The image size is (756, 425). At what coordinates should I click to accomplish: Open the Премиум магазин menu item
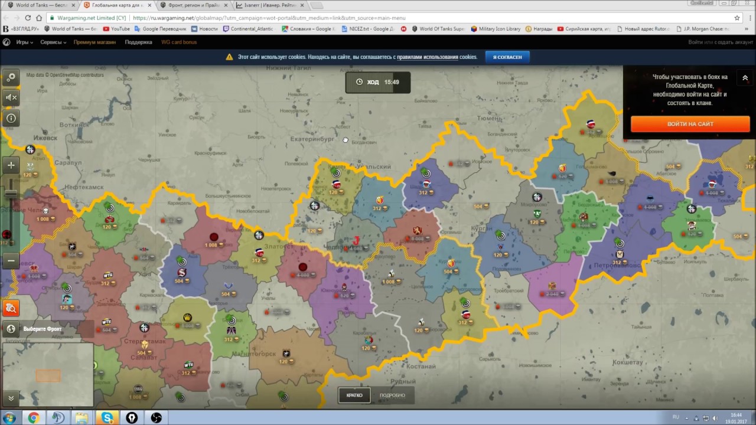click(x=94, y=42)
